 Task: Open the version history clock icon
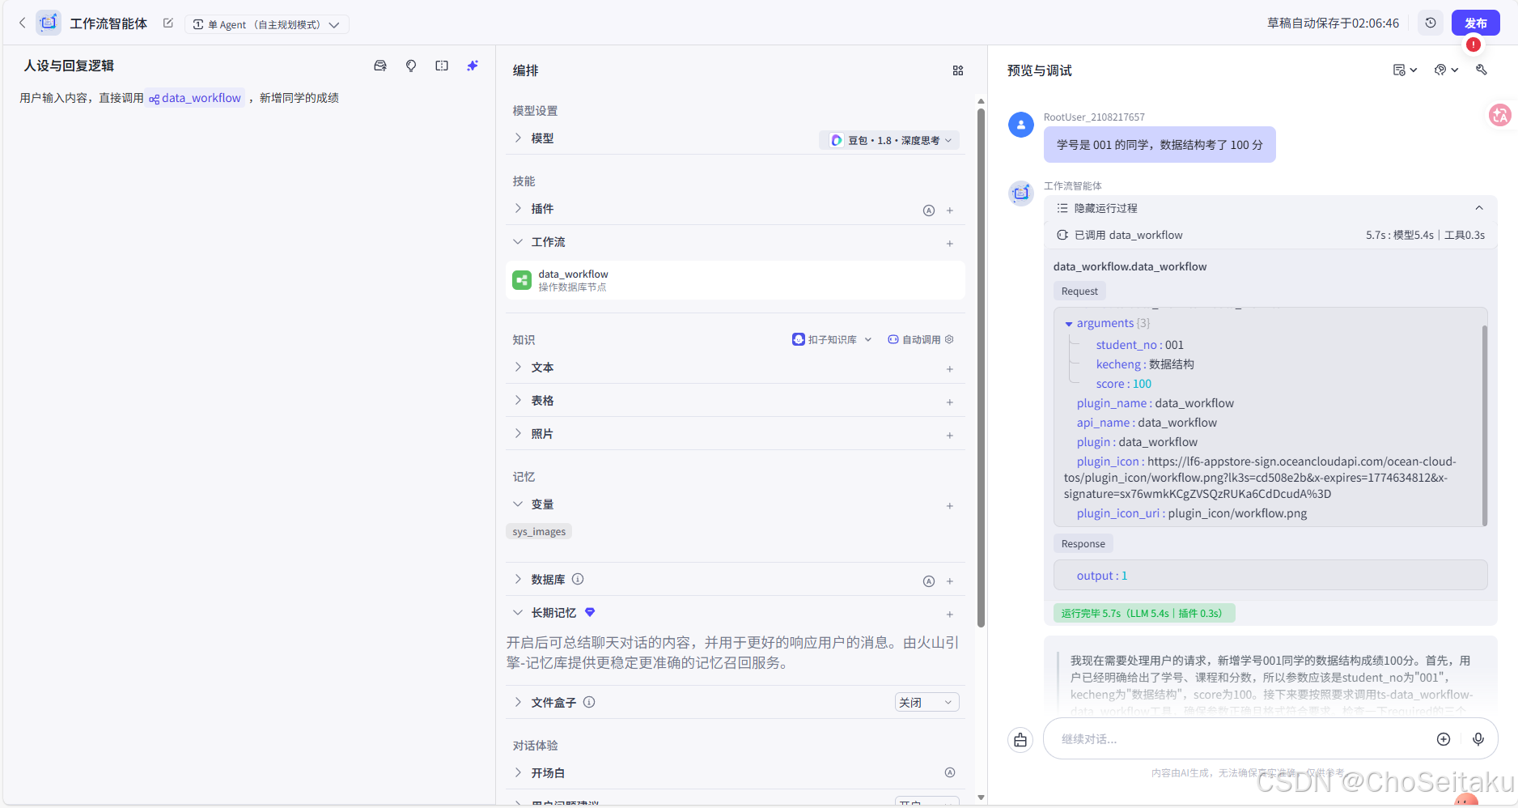coord(1431,23)
